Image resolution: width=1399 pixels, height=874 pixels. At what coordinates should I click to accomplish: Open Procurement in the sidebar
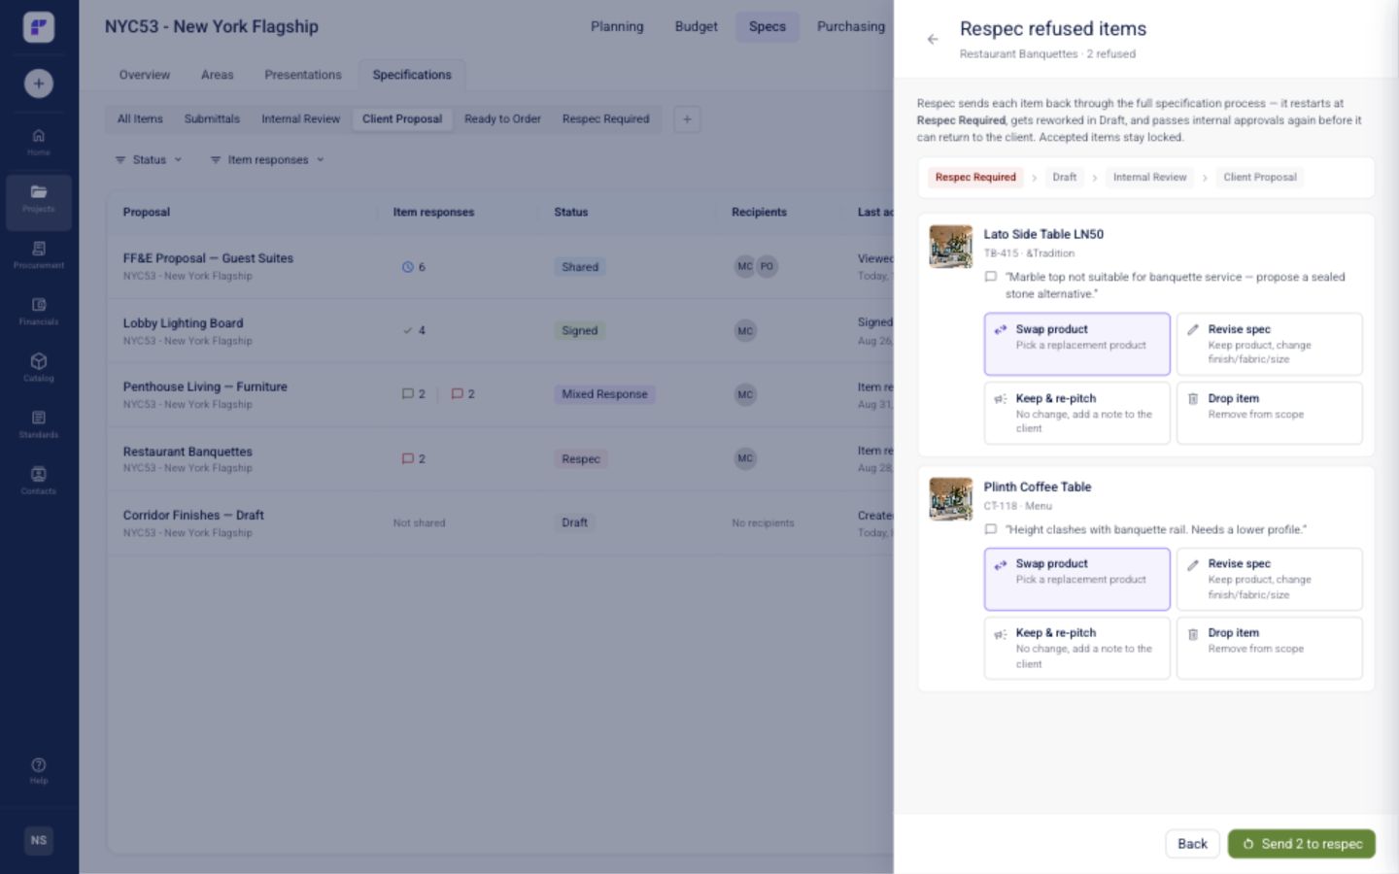[39, 255]
